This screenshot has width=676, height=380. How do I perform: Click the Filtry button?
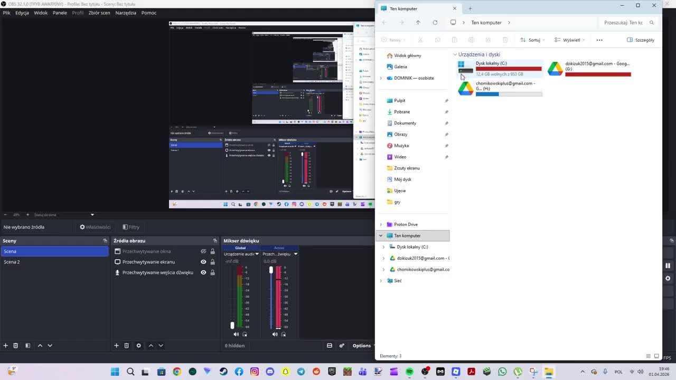[131, 227]
